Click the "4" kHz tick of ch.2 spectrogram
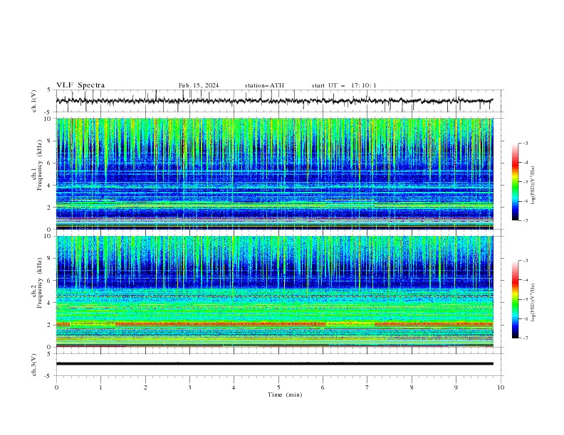This screenshot has width=564, height=435. pyautogui.click(x=50, y=303)
